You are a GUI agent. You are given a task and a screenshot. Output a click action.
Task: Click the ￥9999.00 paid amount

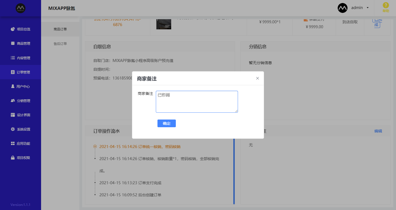314,27
